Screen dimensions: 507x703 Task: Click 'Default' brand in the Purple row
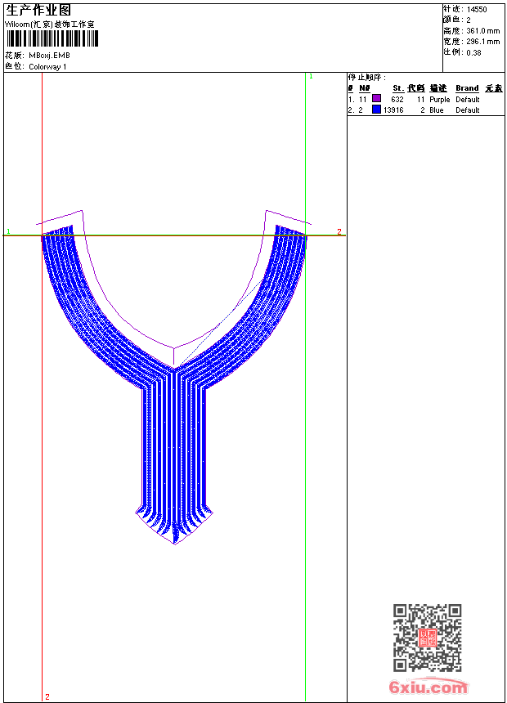[x=468, y=100]
